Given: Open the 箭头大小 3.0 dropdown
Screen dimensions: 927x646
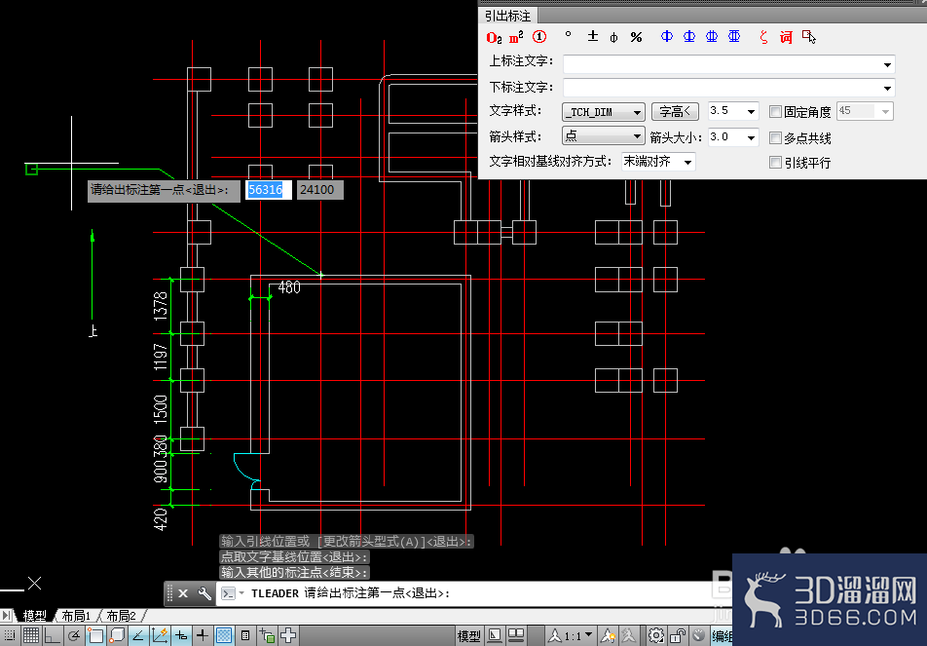Looking at the screenshot, I should 751,137.
